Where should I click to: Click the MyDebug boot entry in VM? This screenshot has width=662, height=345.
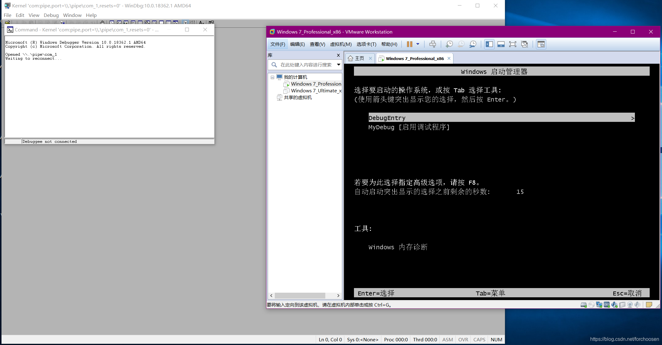(409, 127)
